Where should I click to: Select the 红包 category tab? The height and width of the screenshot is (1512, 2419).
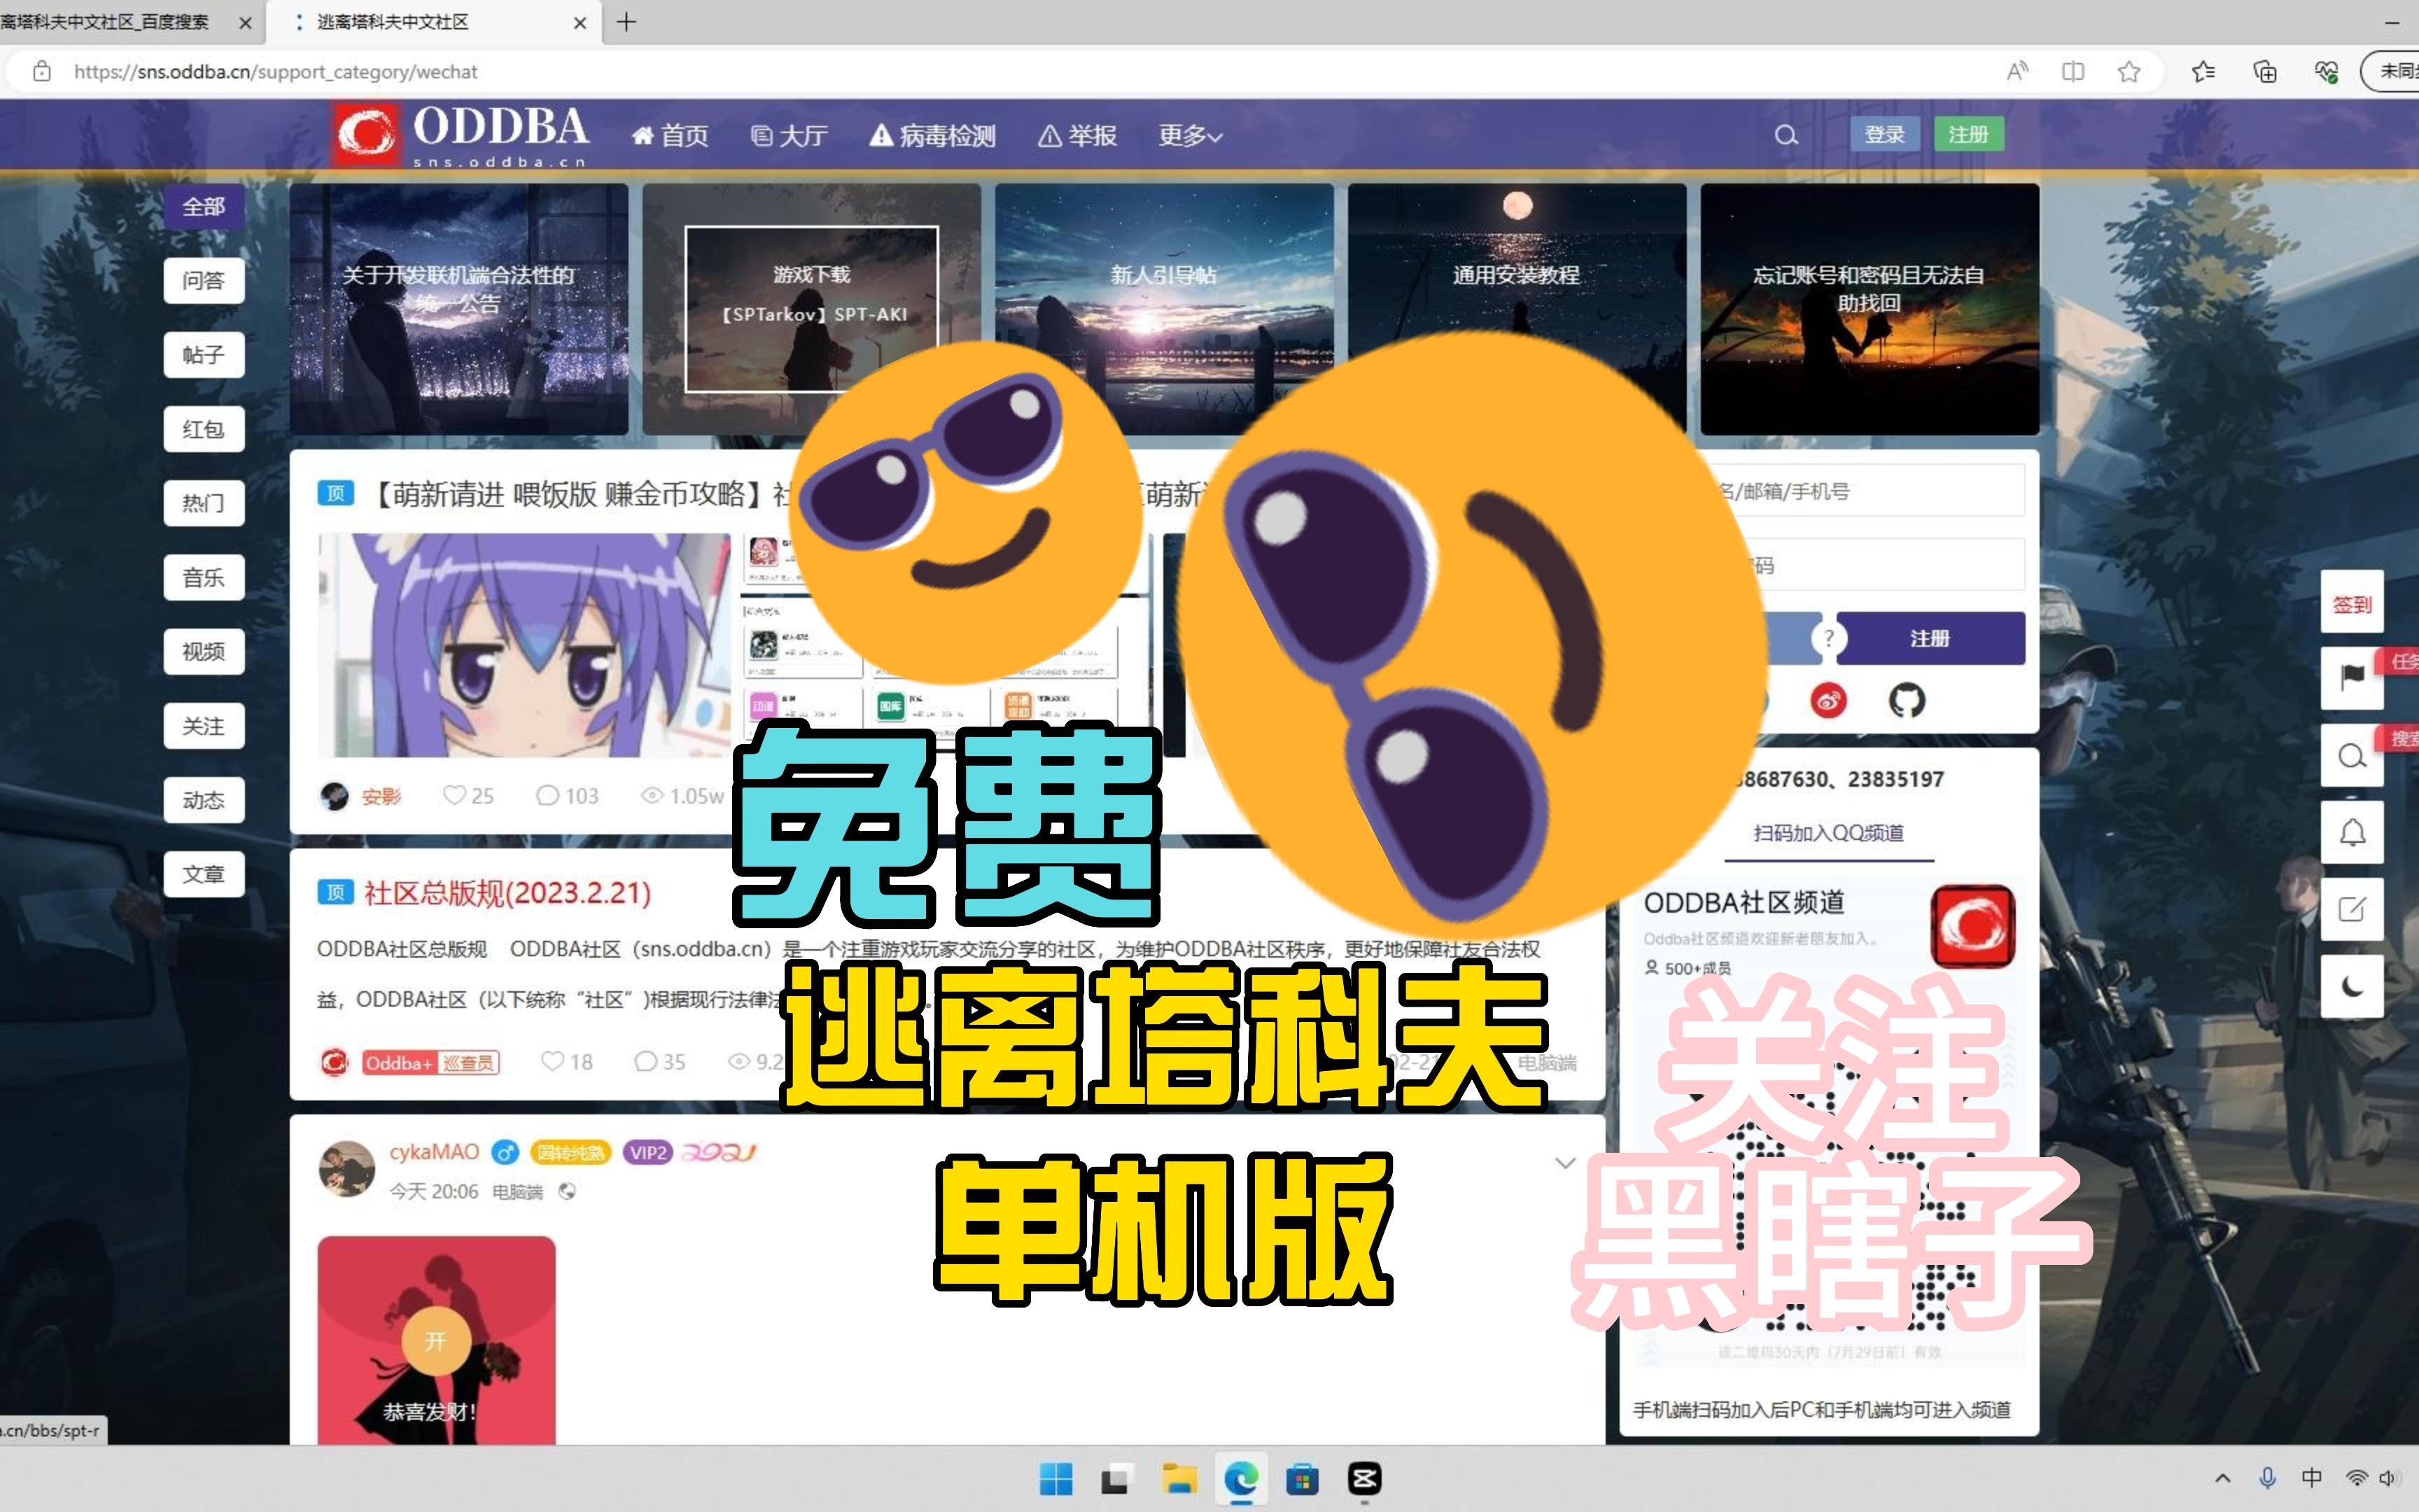pos(204,429)
